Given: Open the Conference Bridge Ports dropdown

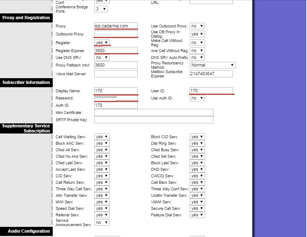Looking at the screenshot, I should (101, 9).
